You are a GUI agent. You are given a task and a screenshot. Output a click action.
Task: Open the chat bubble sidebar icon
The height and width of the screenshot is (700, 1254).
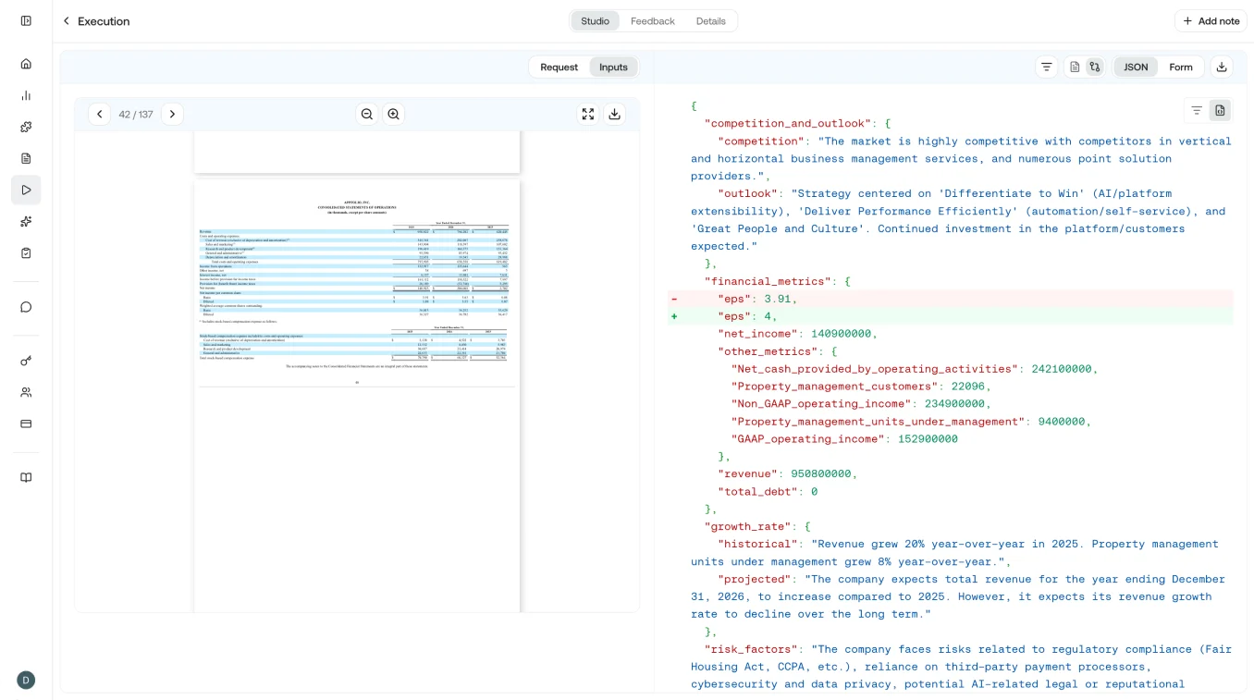(x=26, y=307)
